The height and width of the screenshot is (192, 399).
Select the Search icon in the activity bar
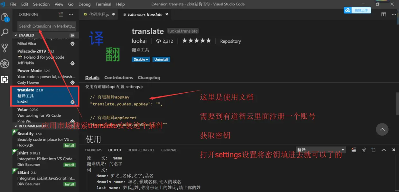5,32
